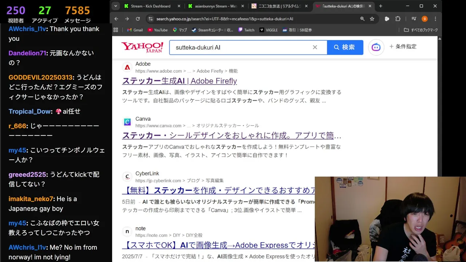Open ステッカー生成AI | Adobe Firefly result
Image resolution: width=466 pixels, height=262 pixels.
[x=179, y=81]
